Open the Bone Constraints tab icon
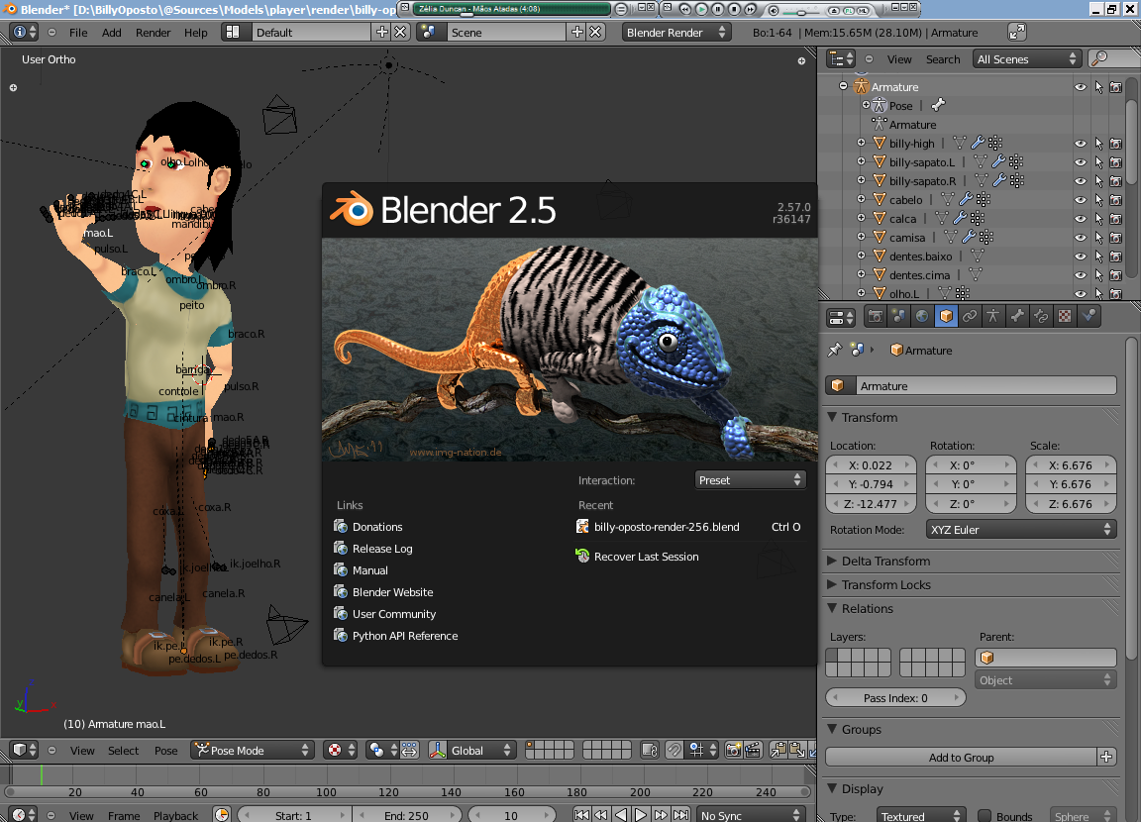 (1041, 316)
